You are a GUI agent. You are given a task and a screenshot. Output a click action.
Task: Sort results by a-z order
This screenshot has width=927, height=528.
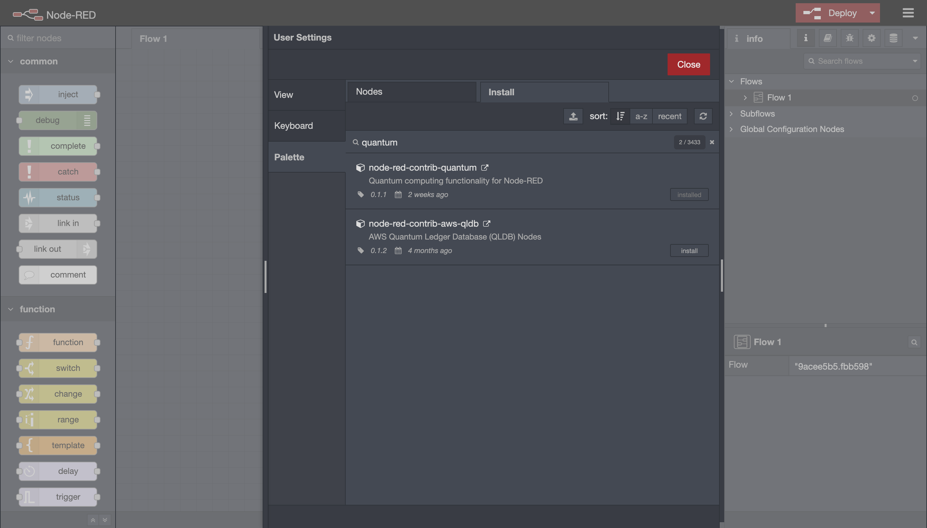(641, 116)
